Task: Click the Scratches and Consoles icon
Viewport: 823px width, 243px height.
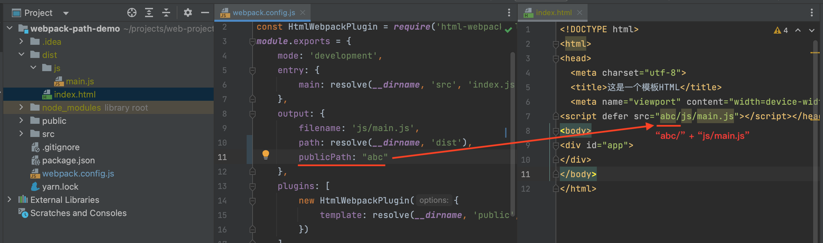Action: click(x=23, y=213)
